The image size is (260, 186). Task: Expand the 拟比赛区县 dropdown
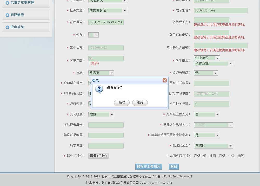(x=230, y=146)
